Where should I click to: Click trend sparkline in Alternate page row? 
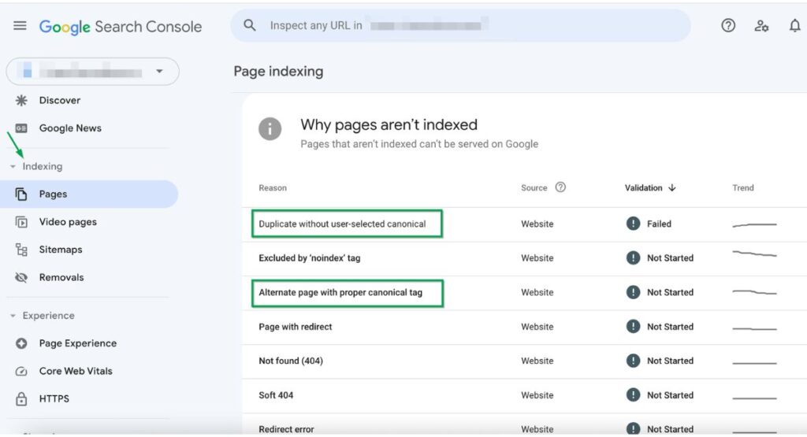[754, 292]
